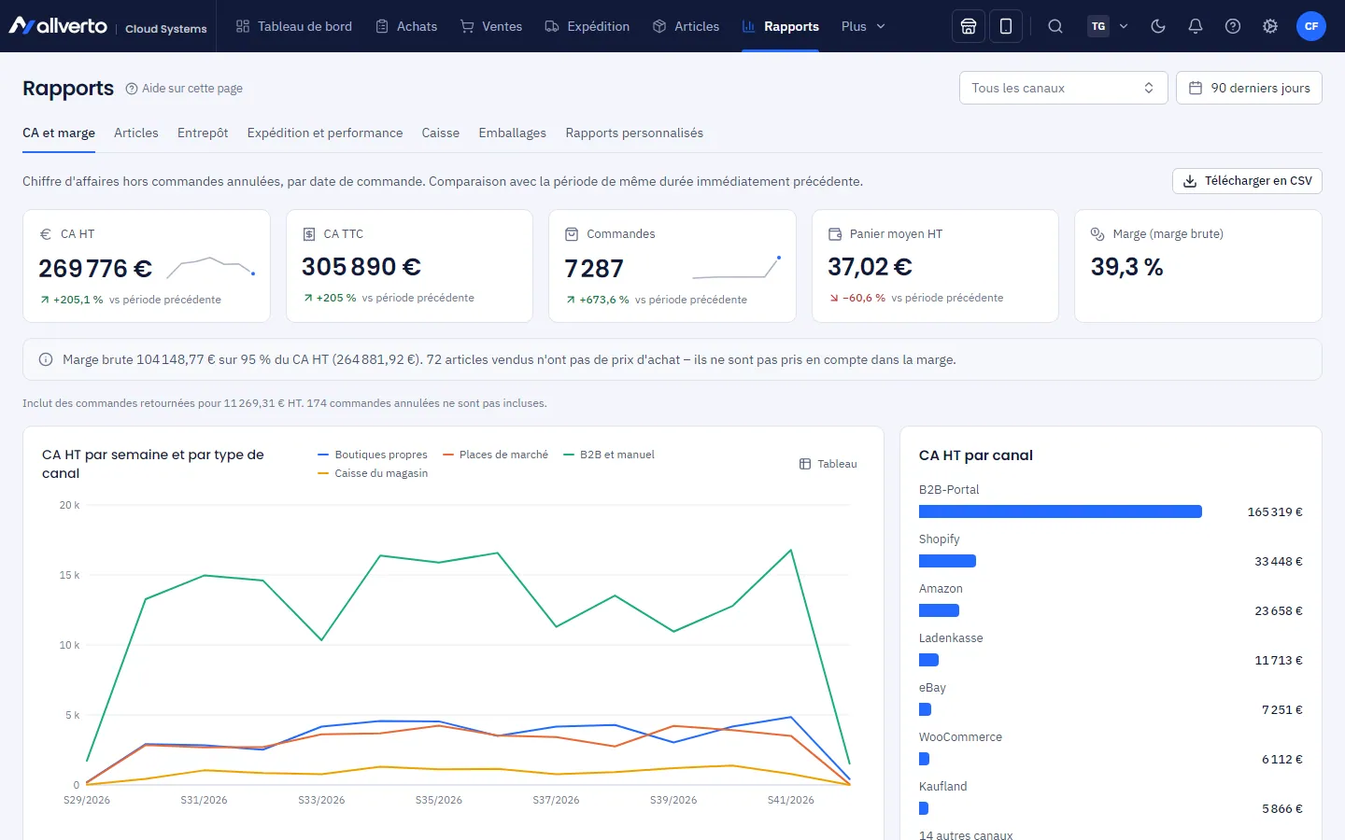
Task: Click the Kaufland channel label
Action: tap(943, 787)
